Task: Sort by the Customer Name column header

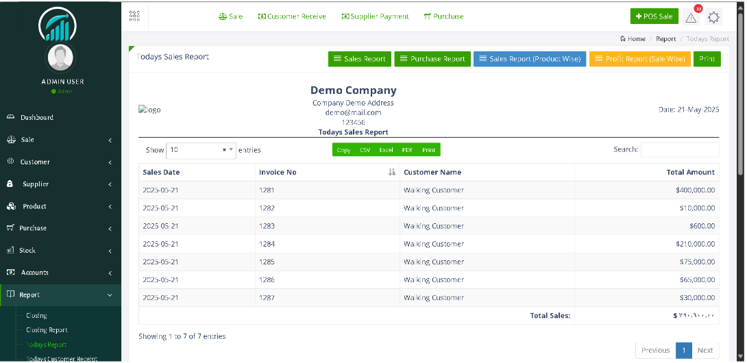Action: click(x=487, y=172)
